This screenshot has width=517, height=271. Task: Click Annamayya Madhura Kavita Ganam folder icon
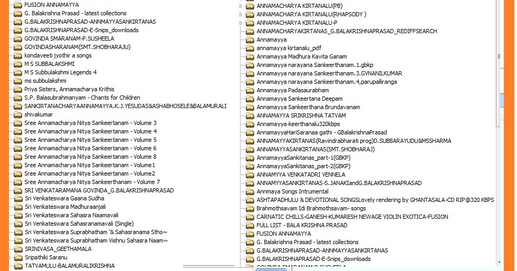(250, 57)
